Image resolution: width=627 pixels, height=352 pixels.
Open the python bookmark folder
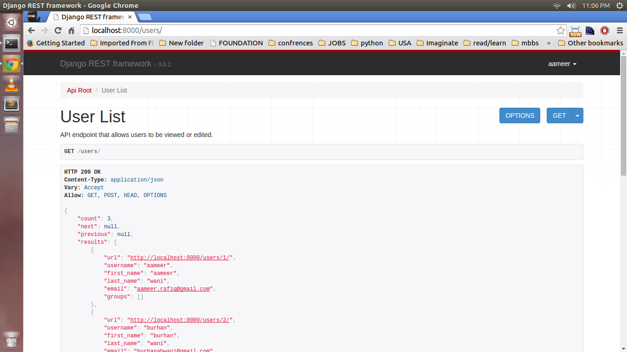point(367,43)
